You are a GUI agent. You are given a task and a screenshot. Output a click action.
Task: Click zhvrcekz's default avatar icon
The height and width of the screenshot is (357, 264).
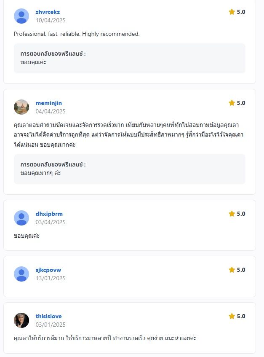[x=21, y=16]
